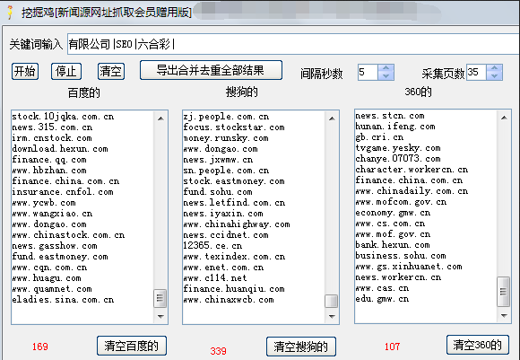The height and width of the screenshot is (360, 520).
Task: Select news.315.com.cn in Baidu list
Action: click(x=52, y=127)
